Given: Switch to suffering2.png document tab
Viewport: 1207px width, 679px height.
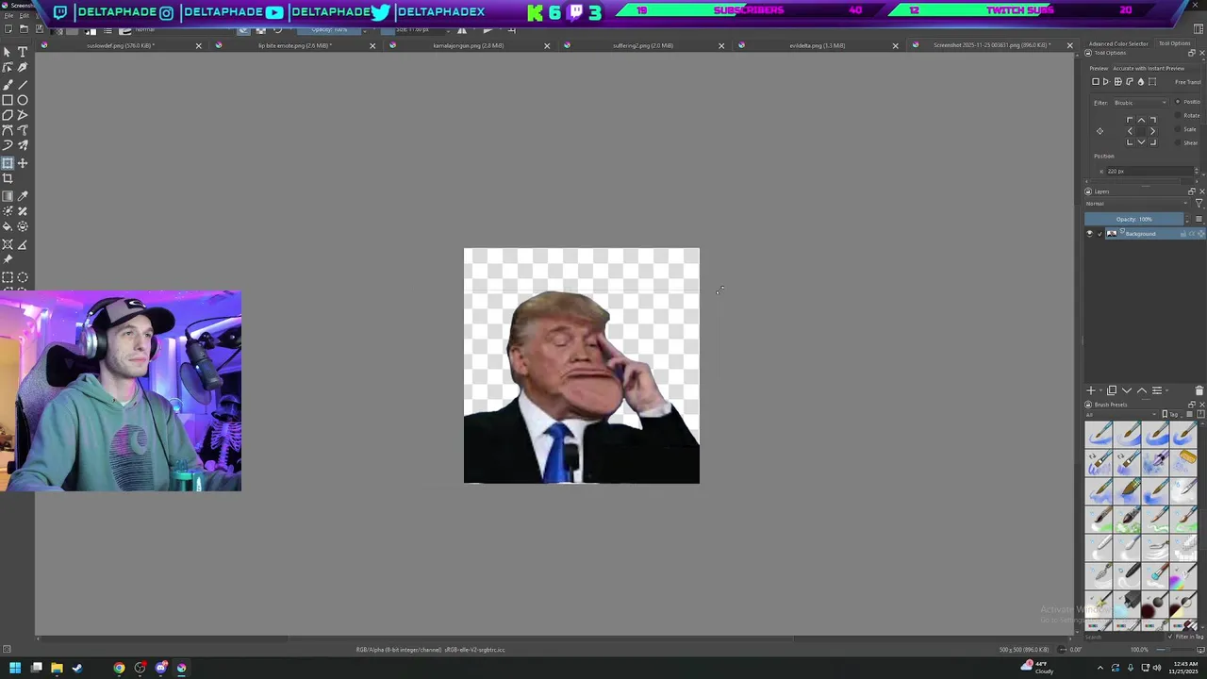Looking at the screenshot, I should coord(642,45).
